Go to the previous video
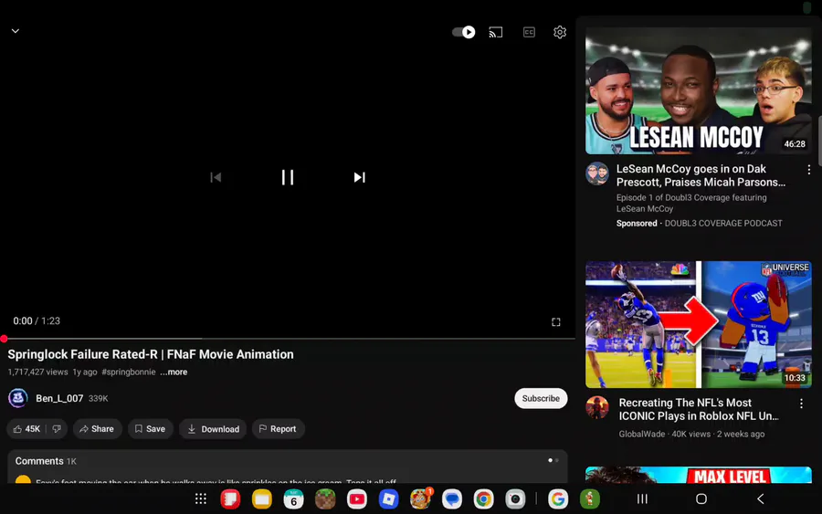This screenshot has width=822, height=514. (x=216, y=177)
